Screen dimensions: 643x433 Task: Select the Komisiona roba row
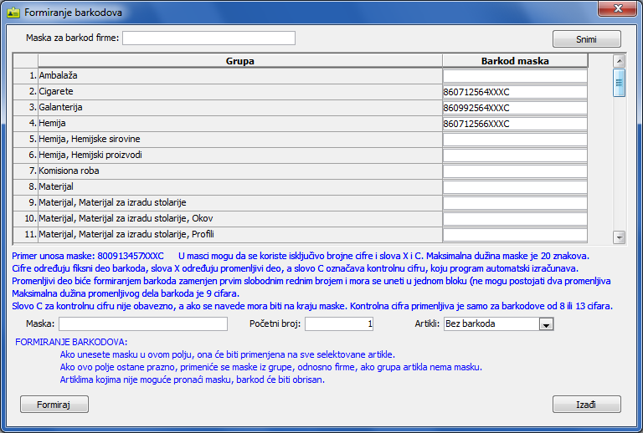[x=239, y=171]
